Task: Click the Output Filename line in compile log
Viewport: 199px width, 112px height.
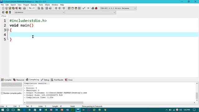Action: [55, 93]
